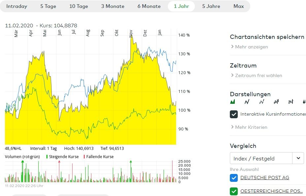Select the green area chart display icon
Screen dimensions: 306x196
pos(232,102)
